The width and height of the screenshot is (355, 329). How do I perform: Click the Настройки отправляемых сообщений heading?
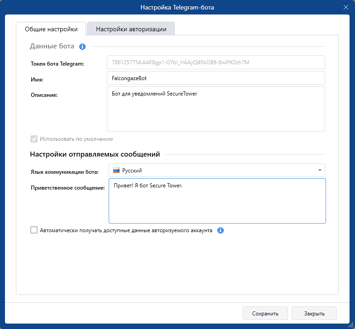95,154
